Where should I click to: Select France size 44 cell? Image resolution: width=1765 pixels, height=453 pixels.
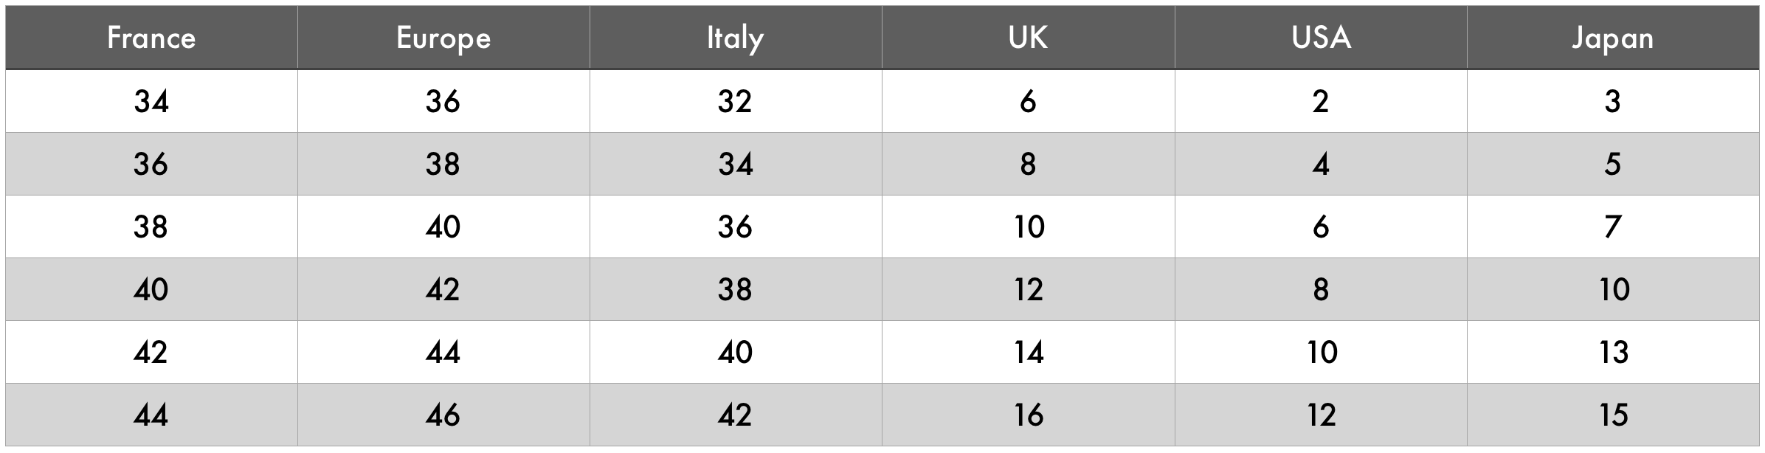point(151,415)
